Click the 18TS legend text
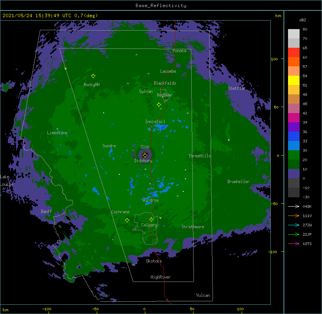Screen dimensions: 322x314 (x=307, y=244)
